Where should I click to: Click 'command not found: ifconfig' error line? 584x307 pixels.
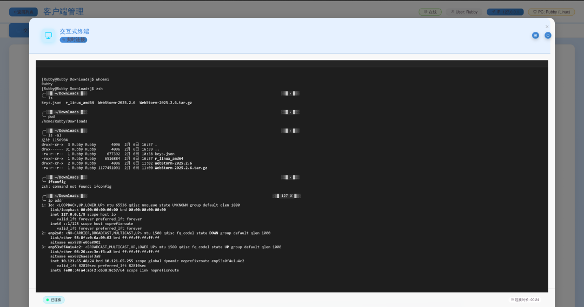pos(76,187)
